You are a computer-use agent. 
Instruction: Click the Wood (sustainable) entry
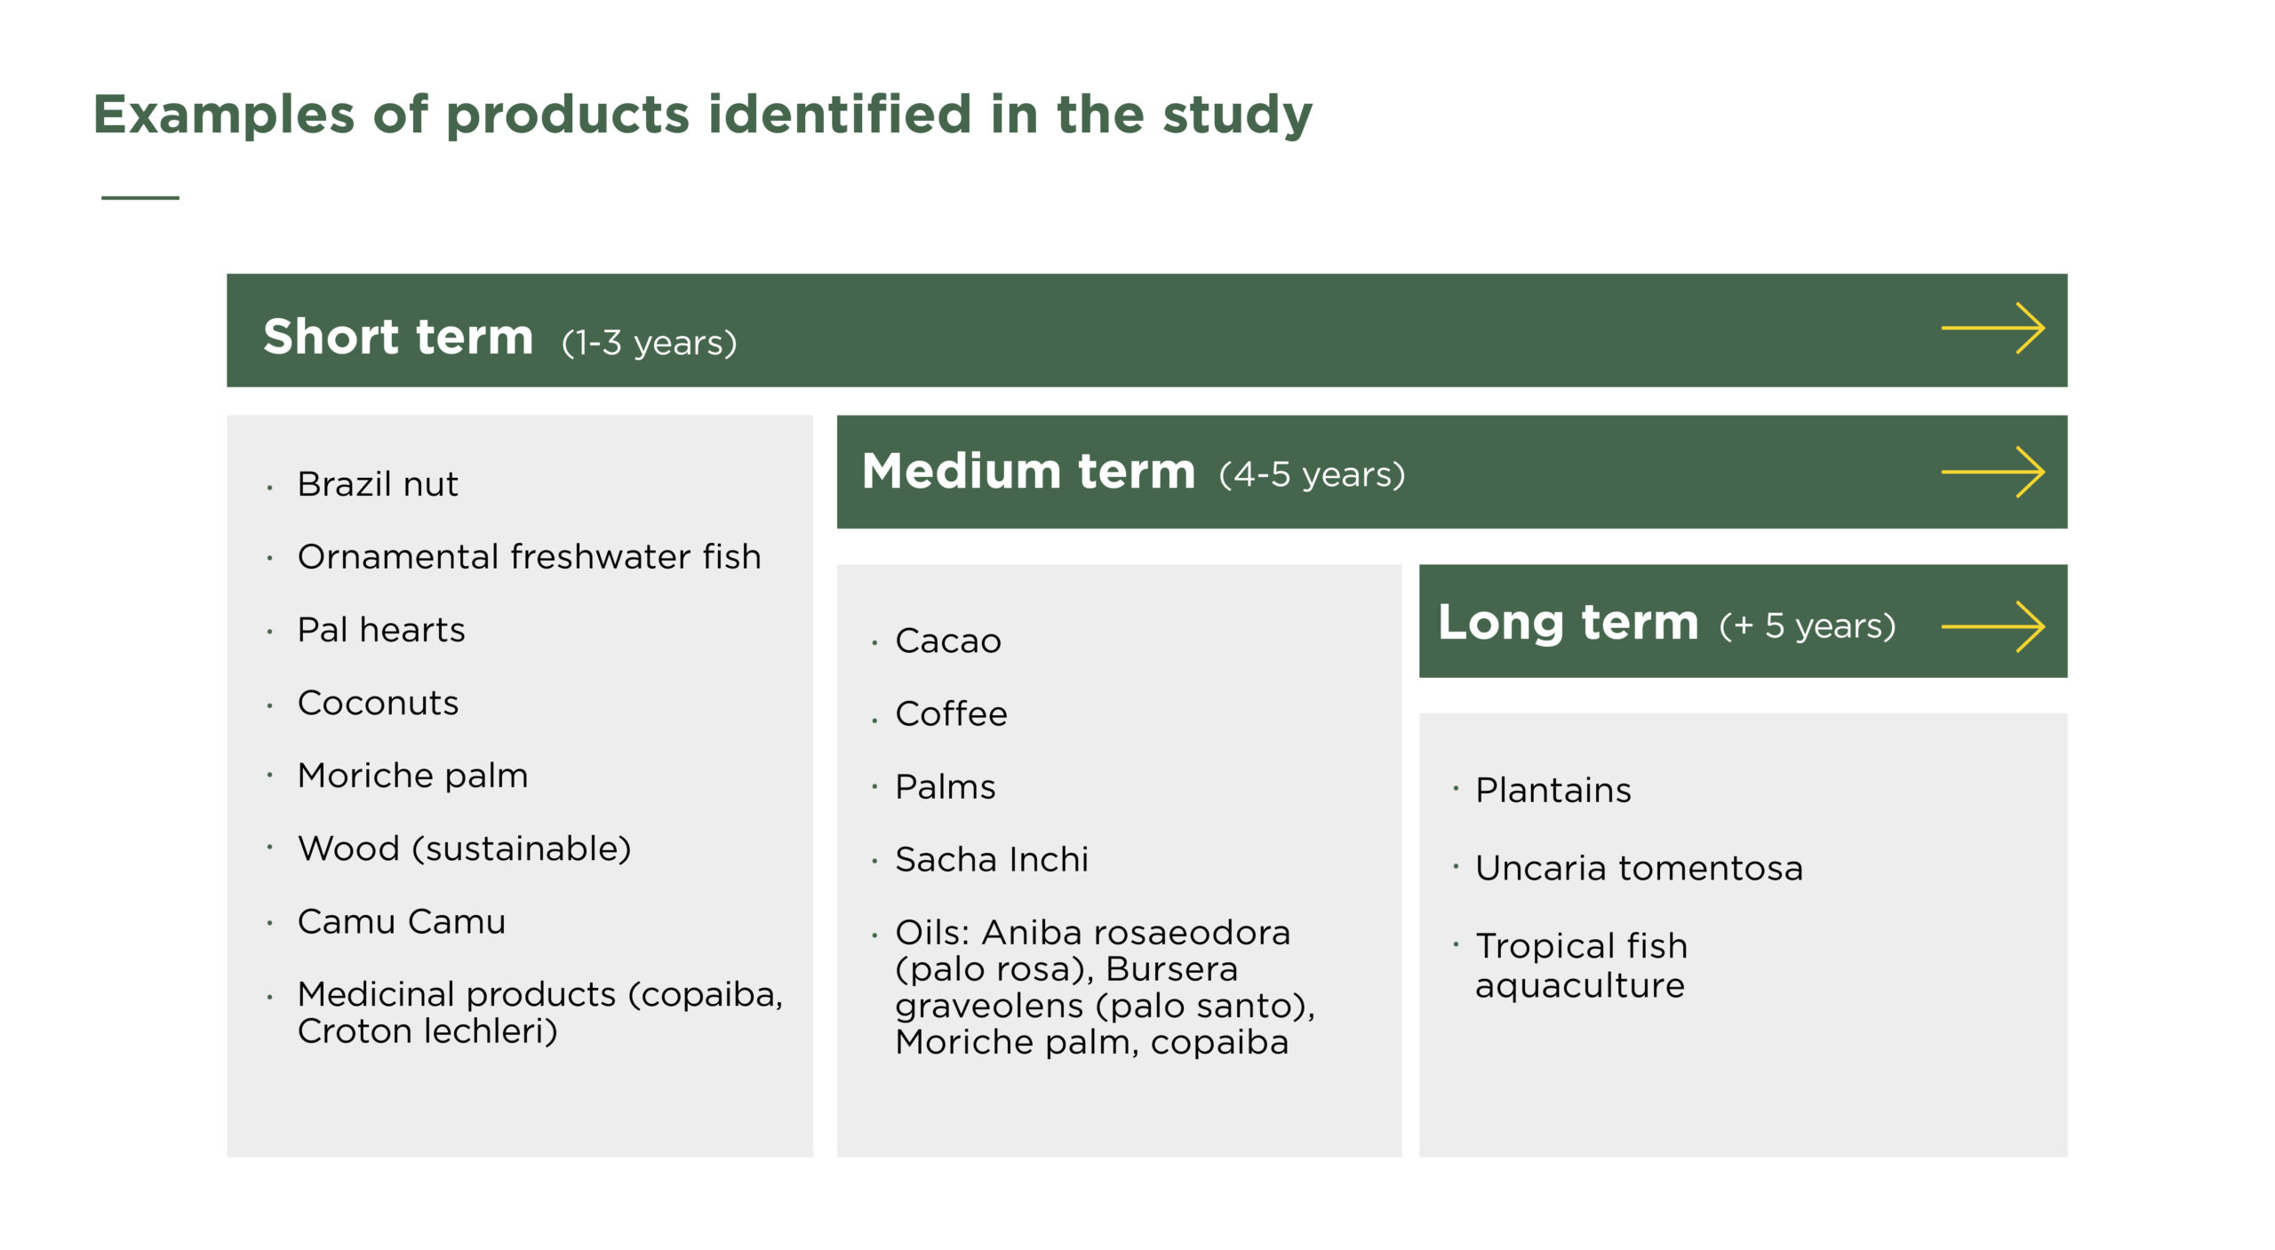[464, 848]
